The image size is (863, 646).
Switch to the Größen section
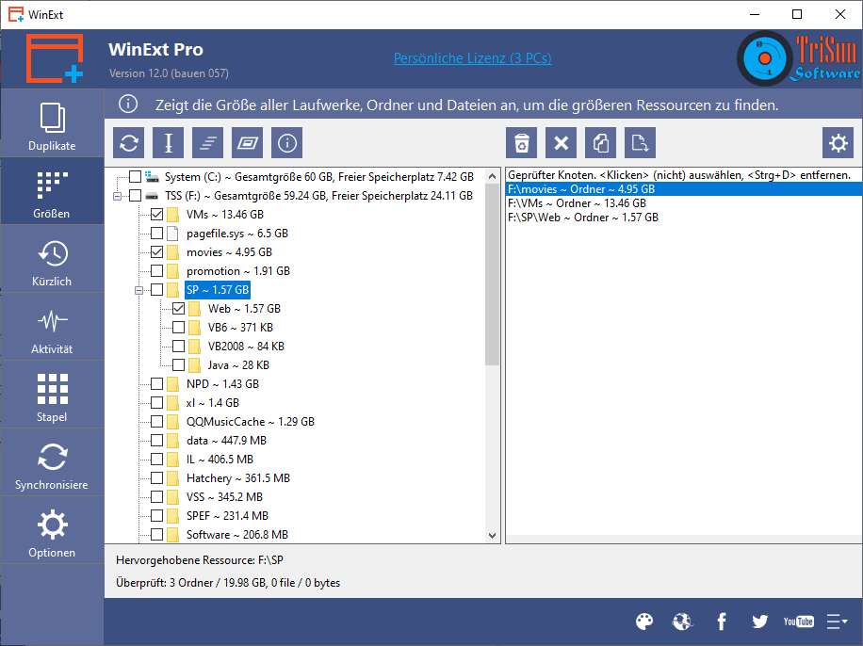click(x=52, y=193)
